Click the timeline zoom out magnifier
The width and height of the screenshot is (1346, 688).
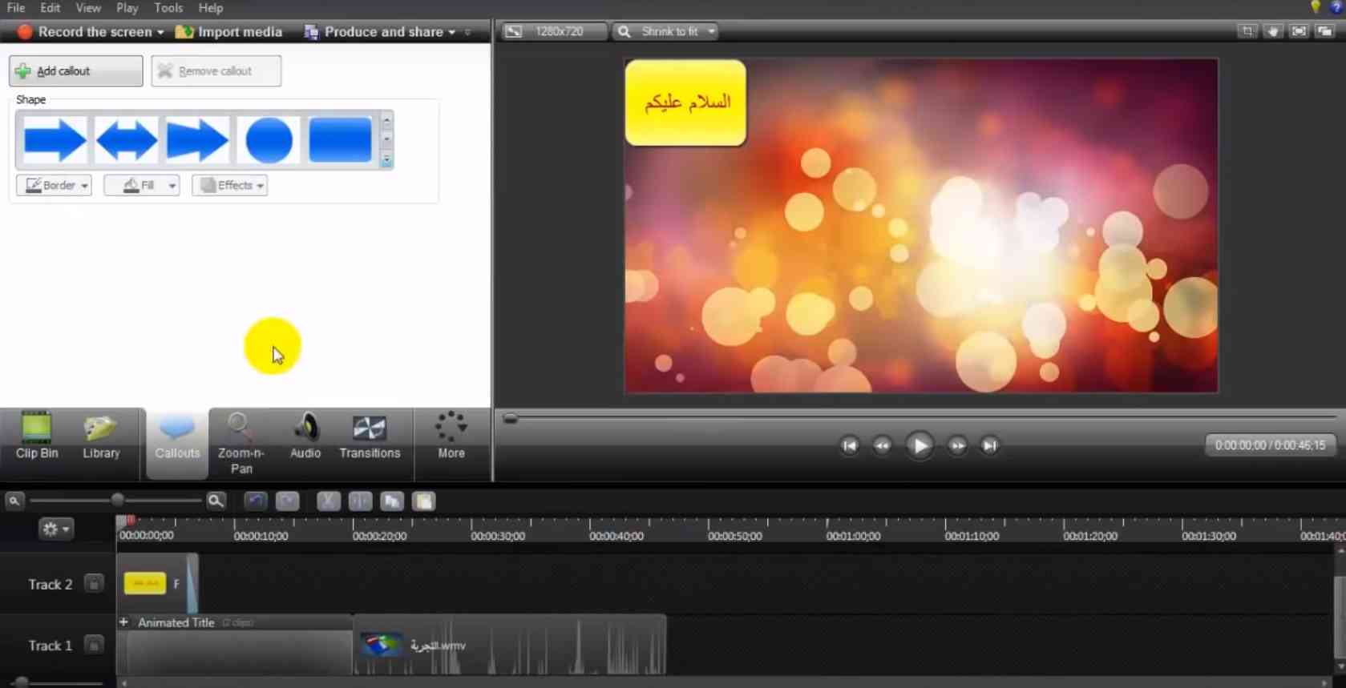(14, 501)
